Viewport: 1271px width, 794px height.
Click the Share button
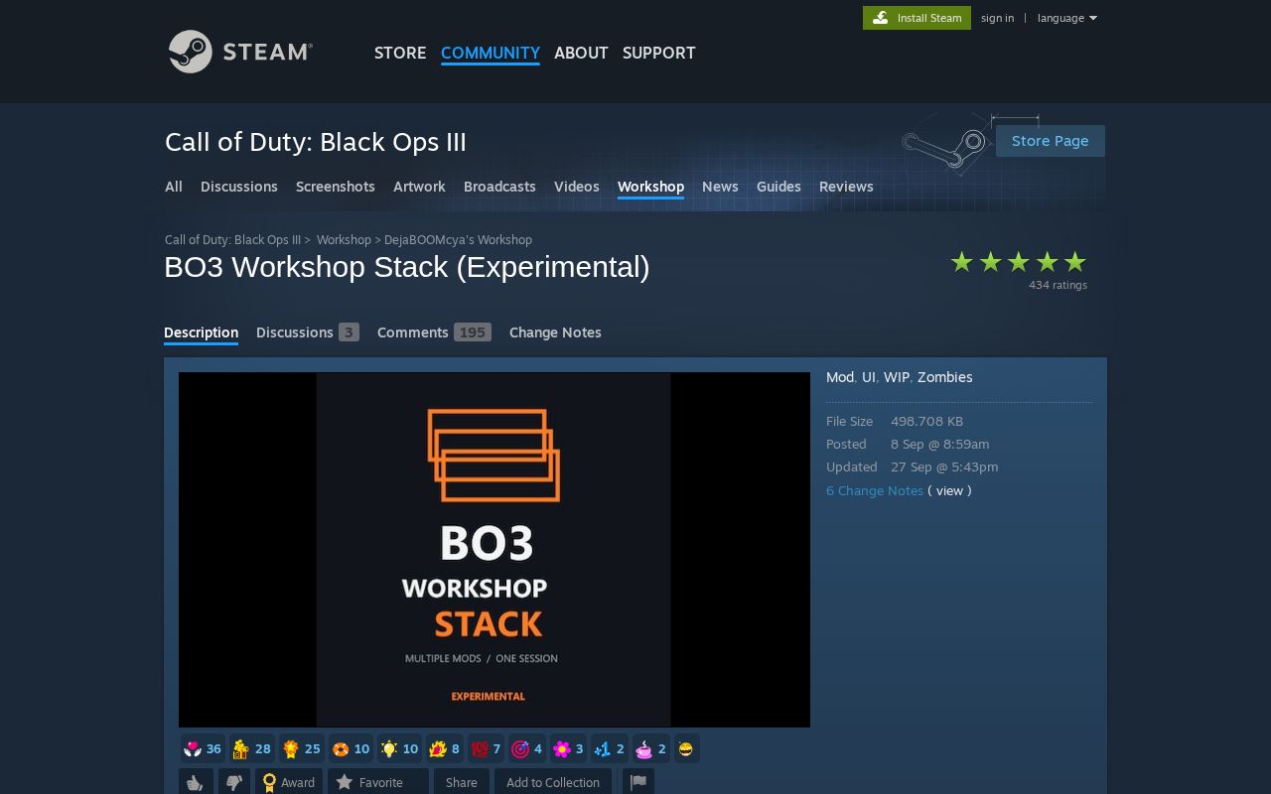pyautogui.click(x=461, y=782)
